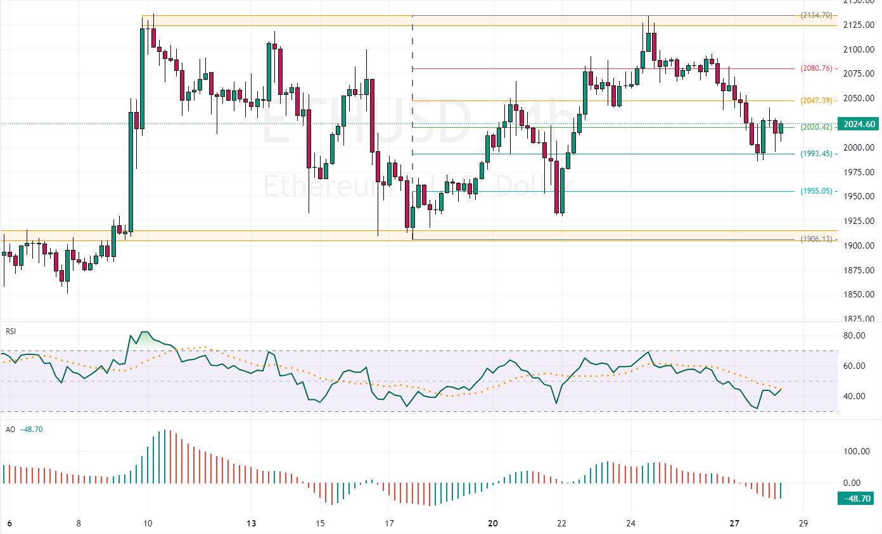Click date 13 on the time axis
Screen dimensions: 882x534
pos(252,523)
